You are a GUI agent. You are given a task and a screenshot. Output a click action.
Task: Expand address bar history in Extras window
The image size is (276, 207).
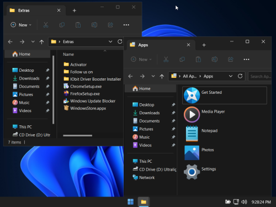110,41
